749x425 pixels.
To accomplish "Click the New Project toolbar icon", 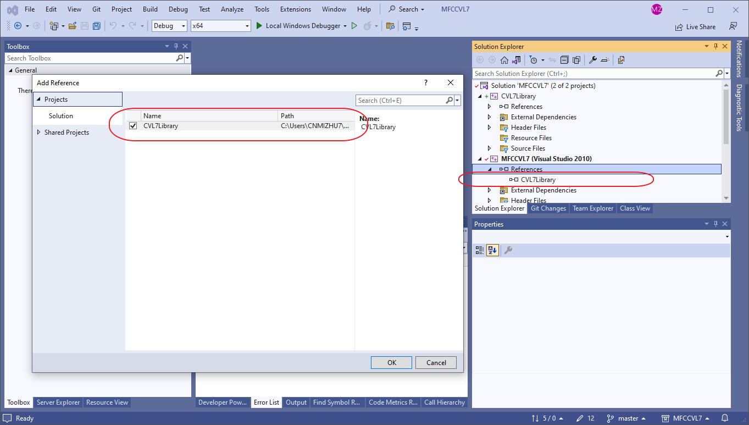I will (x=54, y=26).
